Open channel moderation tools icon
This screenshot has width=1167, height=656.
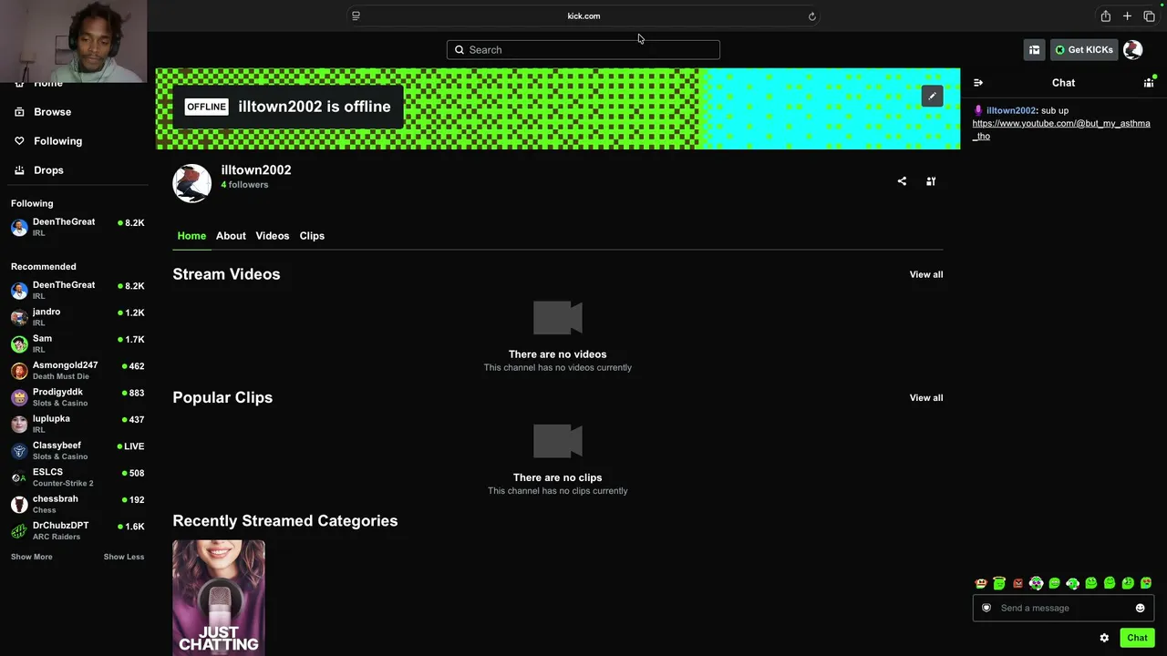931,181
